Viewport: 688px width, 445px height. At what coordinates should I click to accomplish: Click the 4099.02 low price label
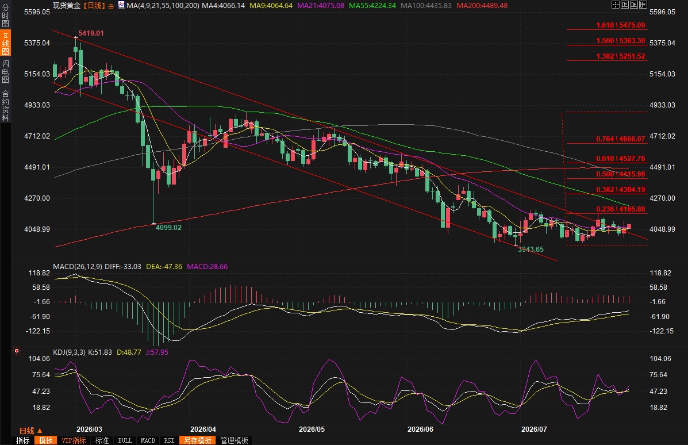(168, 227)
